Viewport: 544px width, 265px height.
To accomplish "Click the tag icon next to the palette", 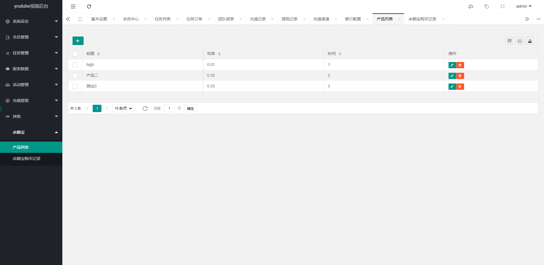I will point(487,6).
